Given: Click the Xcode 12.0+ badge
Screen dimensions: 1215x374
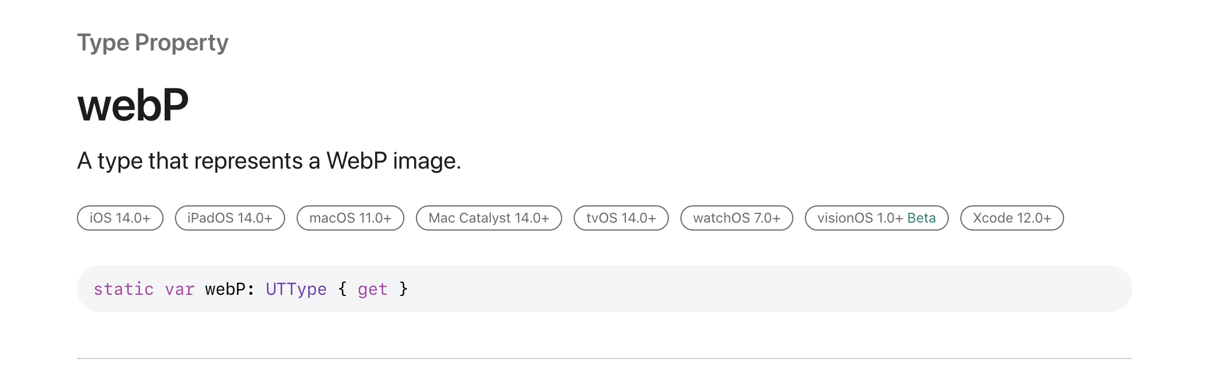Looking at the screenshot, I should pos(1012,218).
